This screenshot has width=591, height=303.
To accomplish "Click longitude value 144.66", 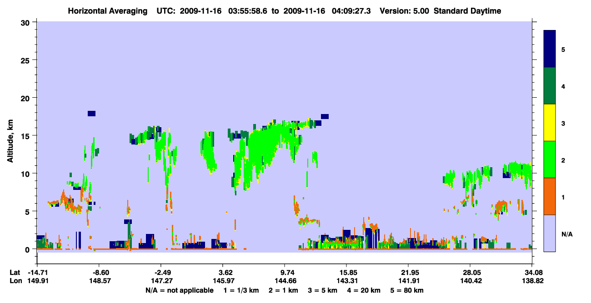I will coord(285,281).
